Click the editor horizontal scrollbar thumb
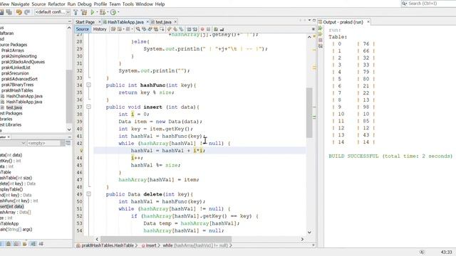The height and width of the screenshot is (256, 456). point(166,239)
